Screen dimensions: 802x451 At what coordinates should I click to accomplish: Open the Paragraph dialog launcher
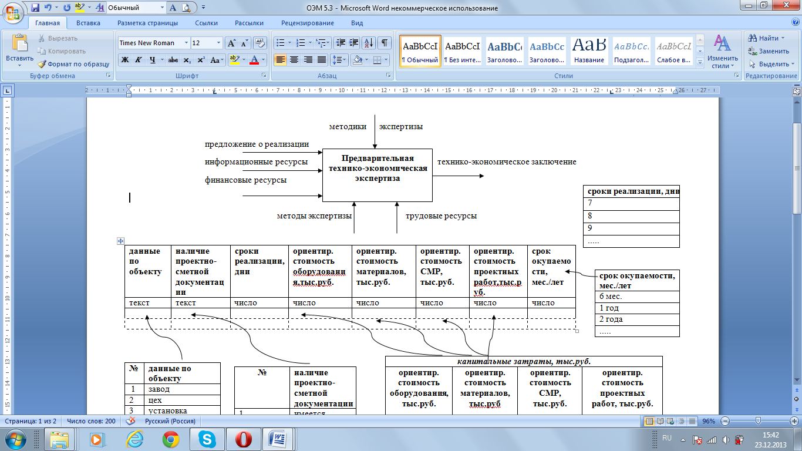pyautogui.click(x=390, y=76)
